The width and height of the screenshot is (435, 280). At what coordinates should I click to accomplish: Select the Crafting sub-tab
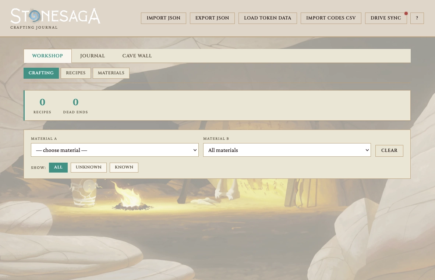(41, 73)
